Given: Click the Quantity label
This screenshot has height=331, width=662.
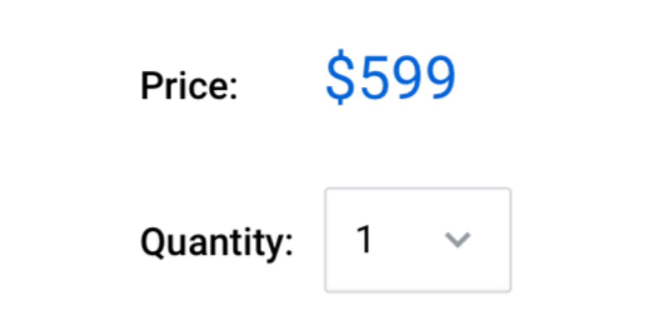Looking at the screenshot, I should (x=217, y=242).
